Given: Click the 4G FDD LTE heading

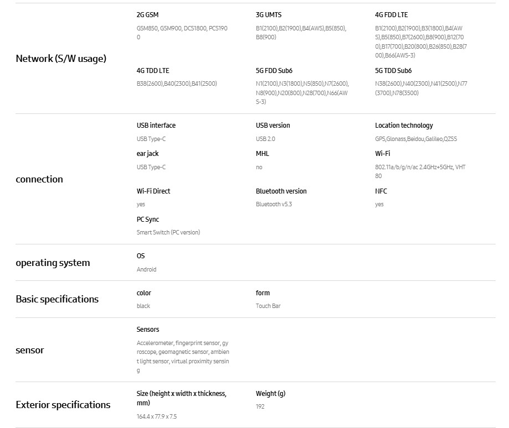Looking at the screenshot, I should click(x=391, y=15).
